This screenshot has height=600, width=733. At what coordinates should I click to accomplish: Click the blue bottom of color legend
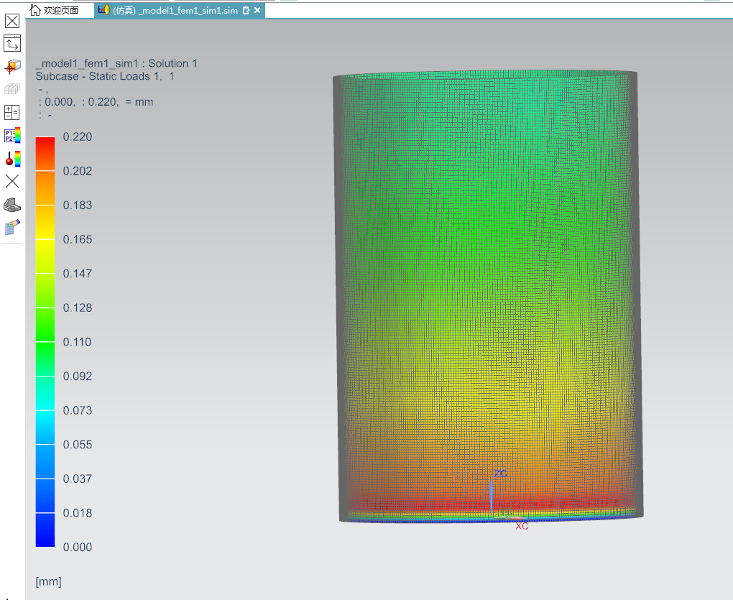(45, 539)
